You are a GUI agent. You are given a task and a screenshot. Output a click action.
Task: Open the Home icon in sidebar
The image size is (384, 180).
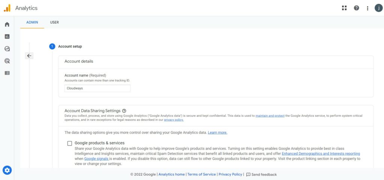[7, 24]
